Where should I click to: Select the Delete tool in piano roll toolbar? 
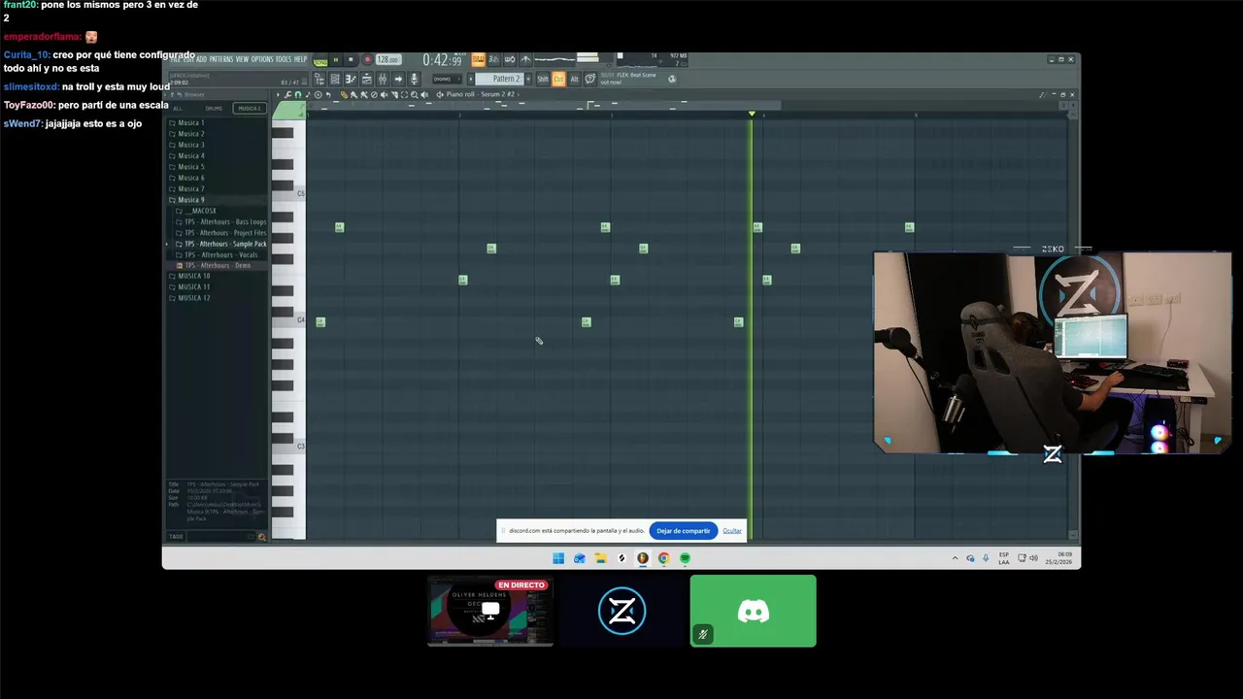pos(374,94)
